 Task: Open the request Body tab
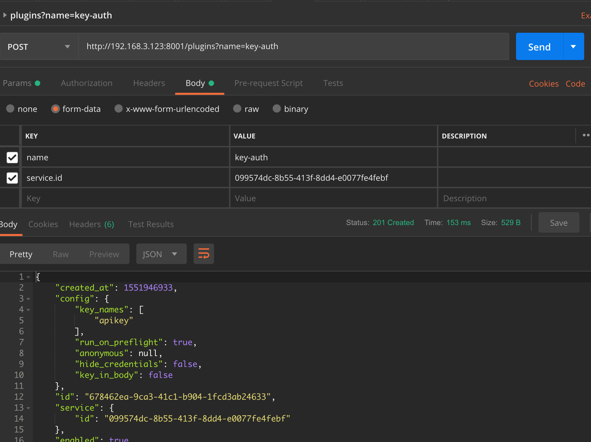[200, 83]
